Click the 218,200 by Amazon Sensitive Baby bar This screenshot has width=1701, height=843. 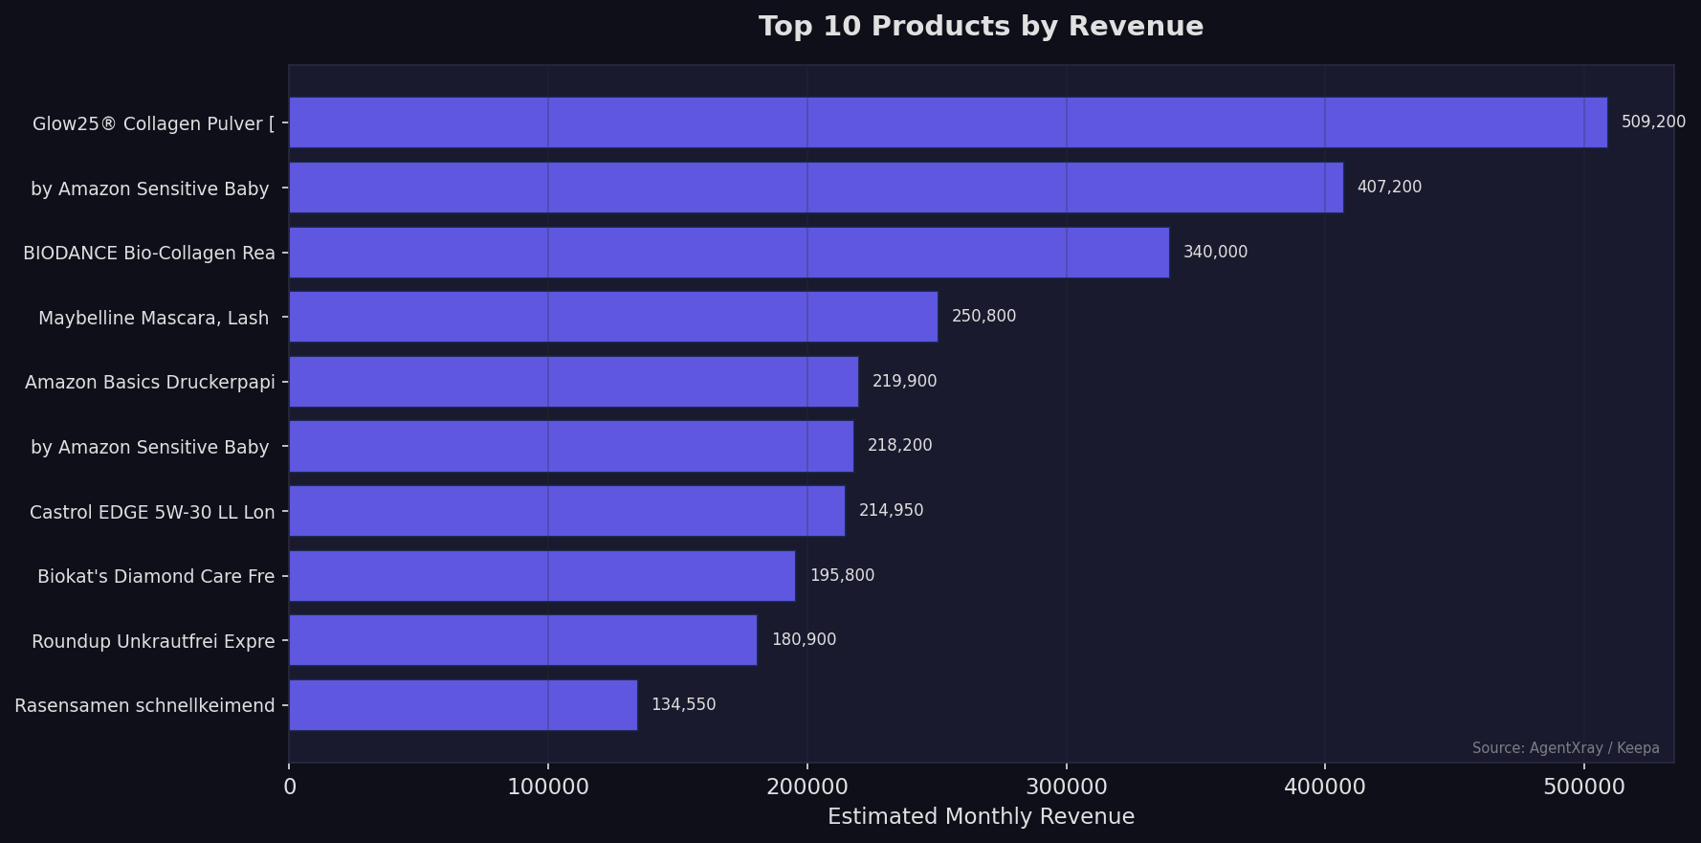[571, 446]
